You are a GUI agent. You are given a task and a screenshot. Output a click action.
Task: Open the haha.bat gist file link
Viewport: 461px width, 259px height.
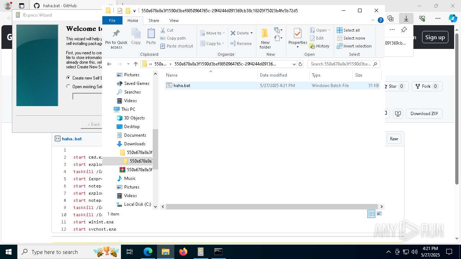click(x=72, y=139)
